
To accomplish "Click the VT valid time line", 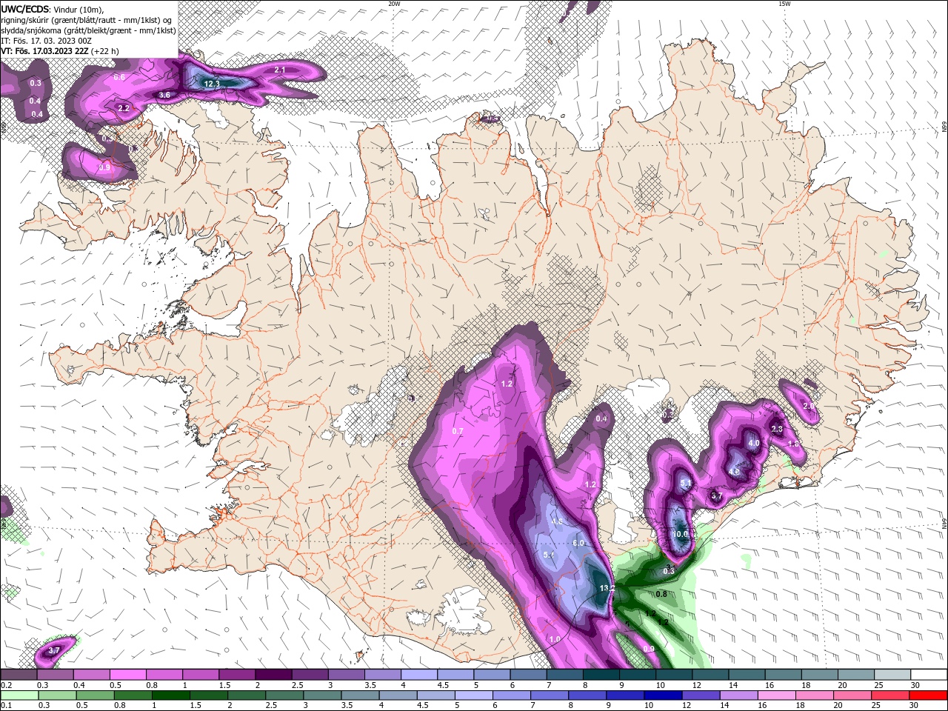I will click(x=60, y=51).
